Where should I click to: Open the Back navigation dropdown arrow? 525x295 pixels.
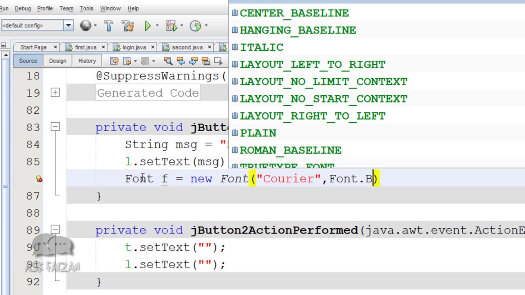(x=135, y=61)
